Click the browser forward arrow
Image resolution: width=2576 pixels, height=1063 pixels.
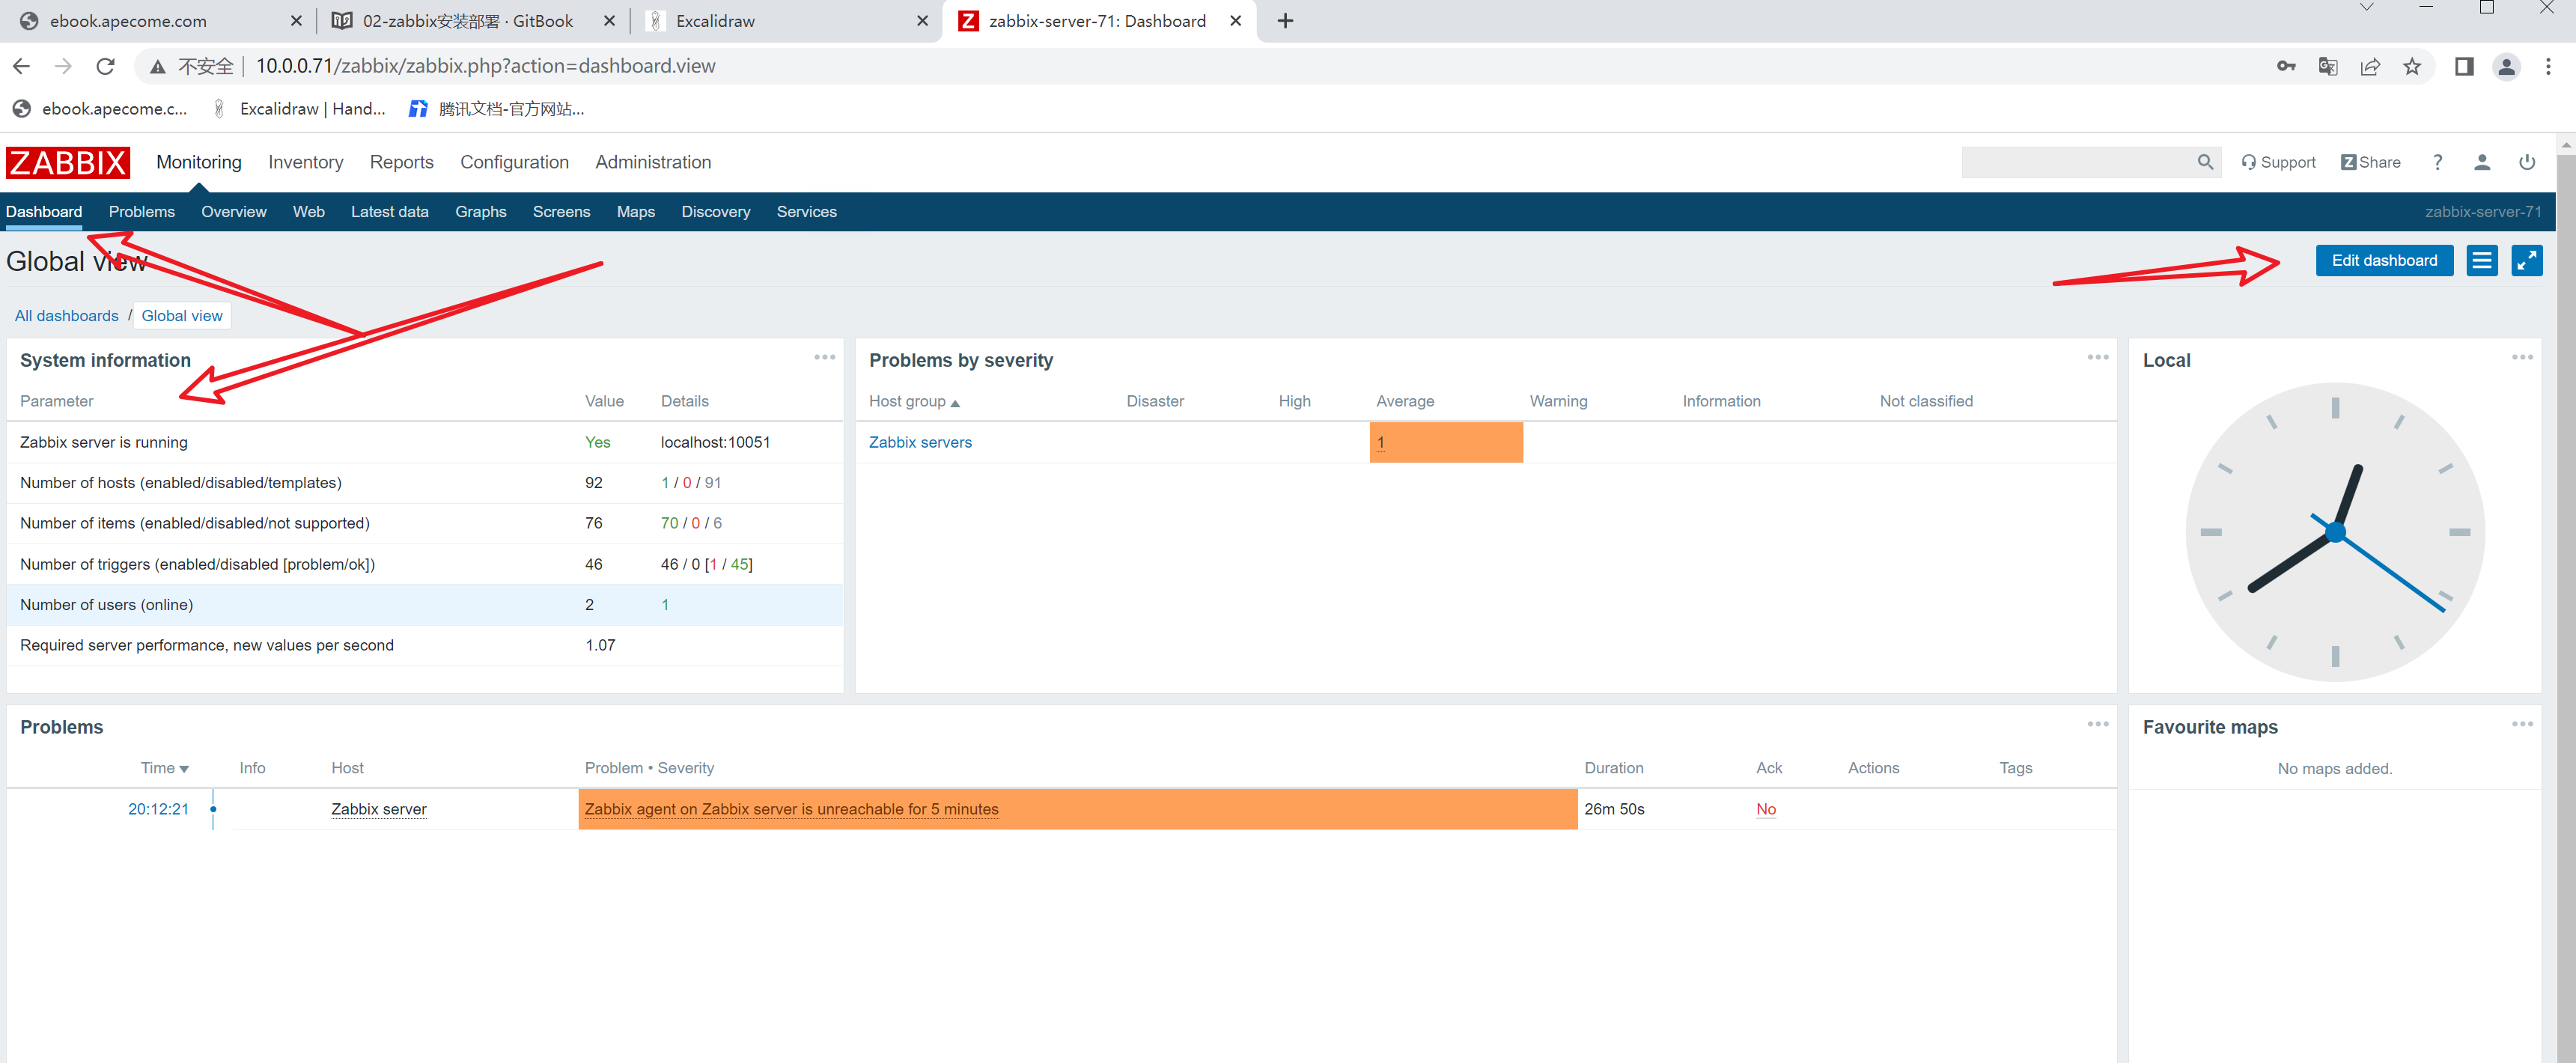point(63,66)
